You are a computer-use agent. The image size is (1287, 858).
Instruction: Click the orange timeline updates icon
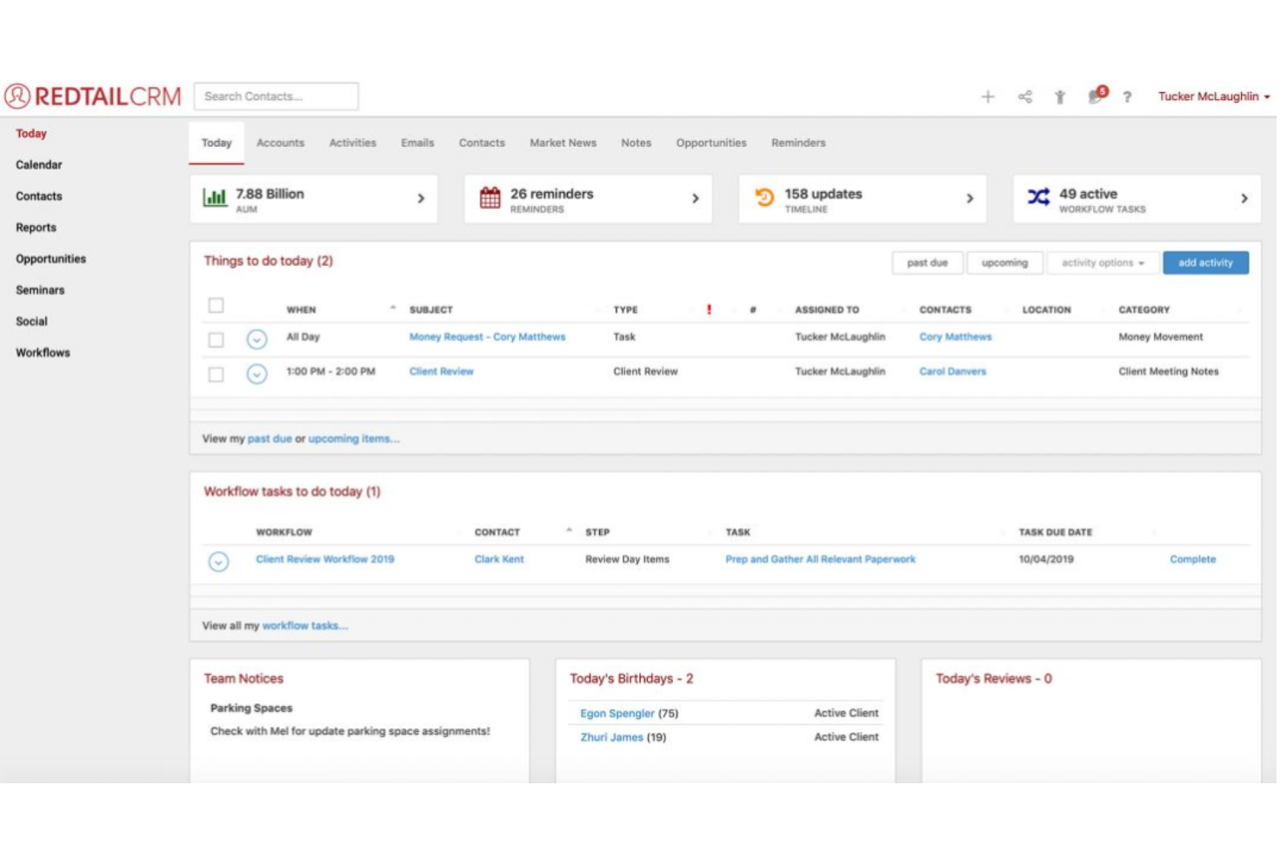[764, 198]
